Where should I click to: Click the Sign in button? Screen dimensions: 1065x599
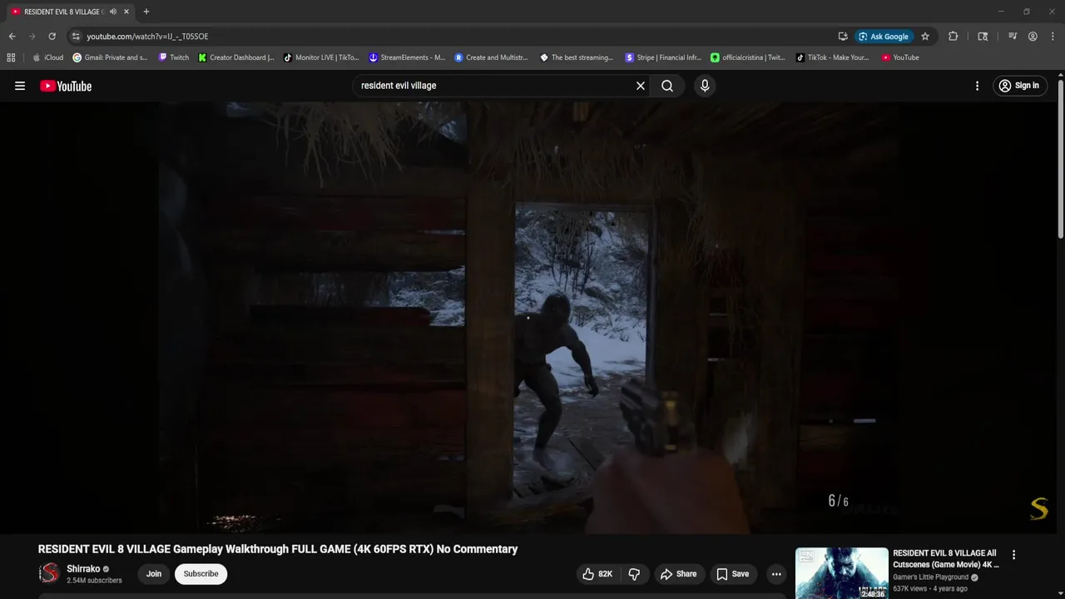(x=1019, y=86)
